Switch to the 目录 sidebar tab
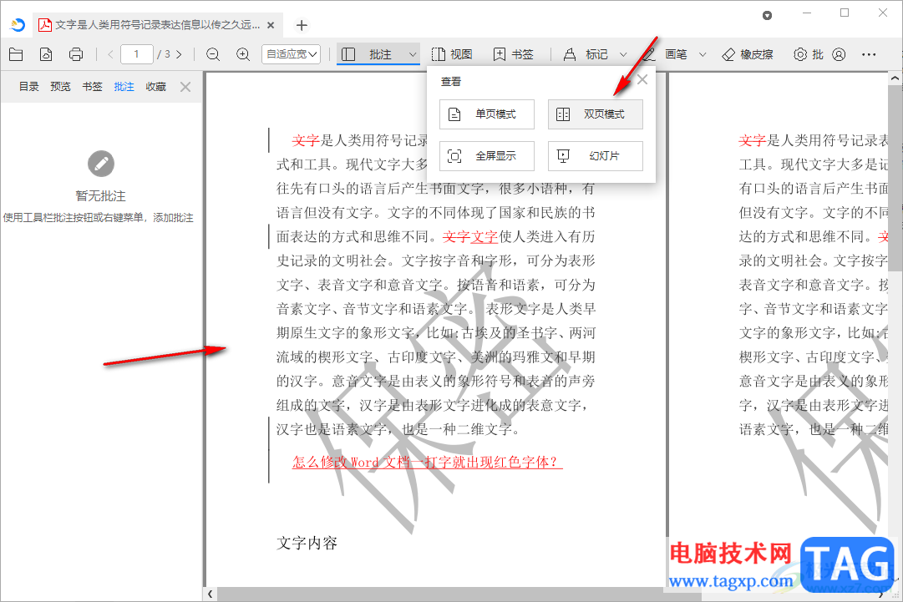Screen dimensions: 903x602 28,86
